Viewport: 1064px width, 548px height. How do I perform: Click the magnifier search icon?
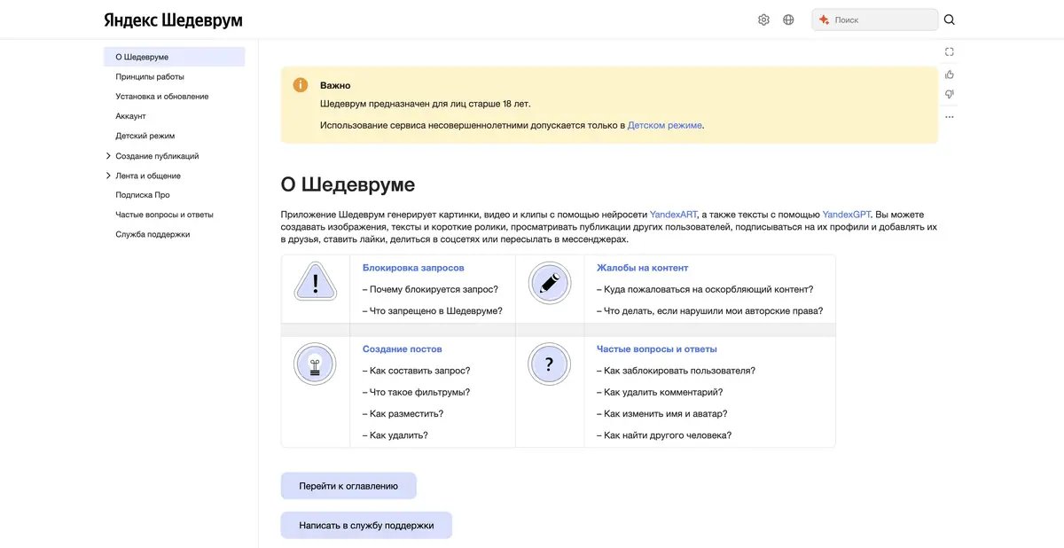tap(950, 20)
